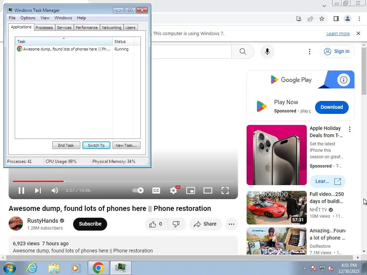Switch to Networking tab

(x=112, y=28)
